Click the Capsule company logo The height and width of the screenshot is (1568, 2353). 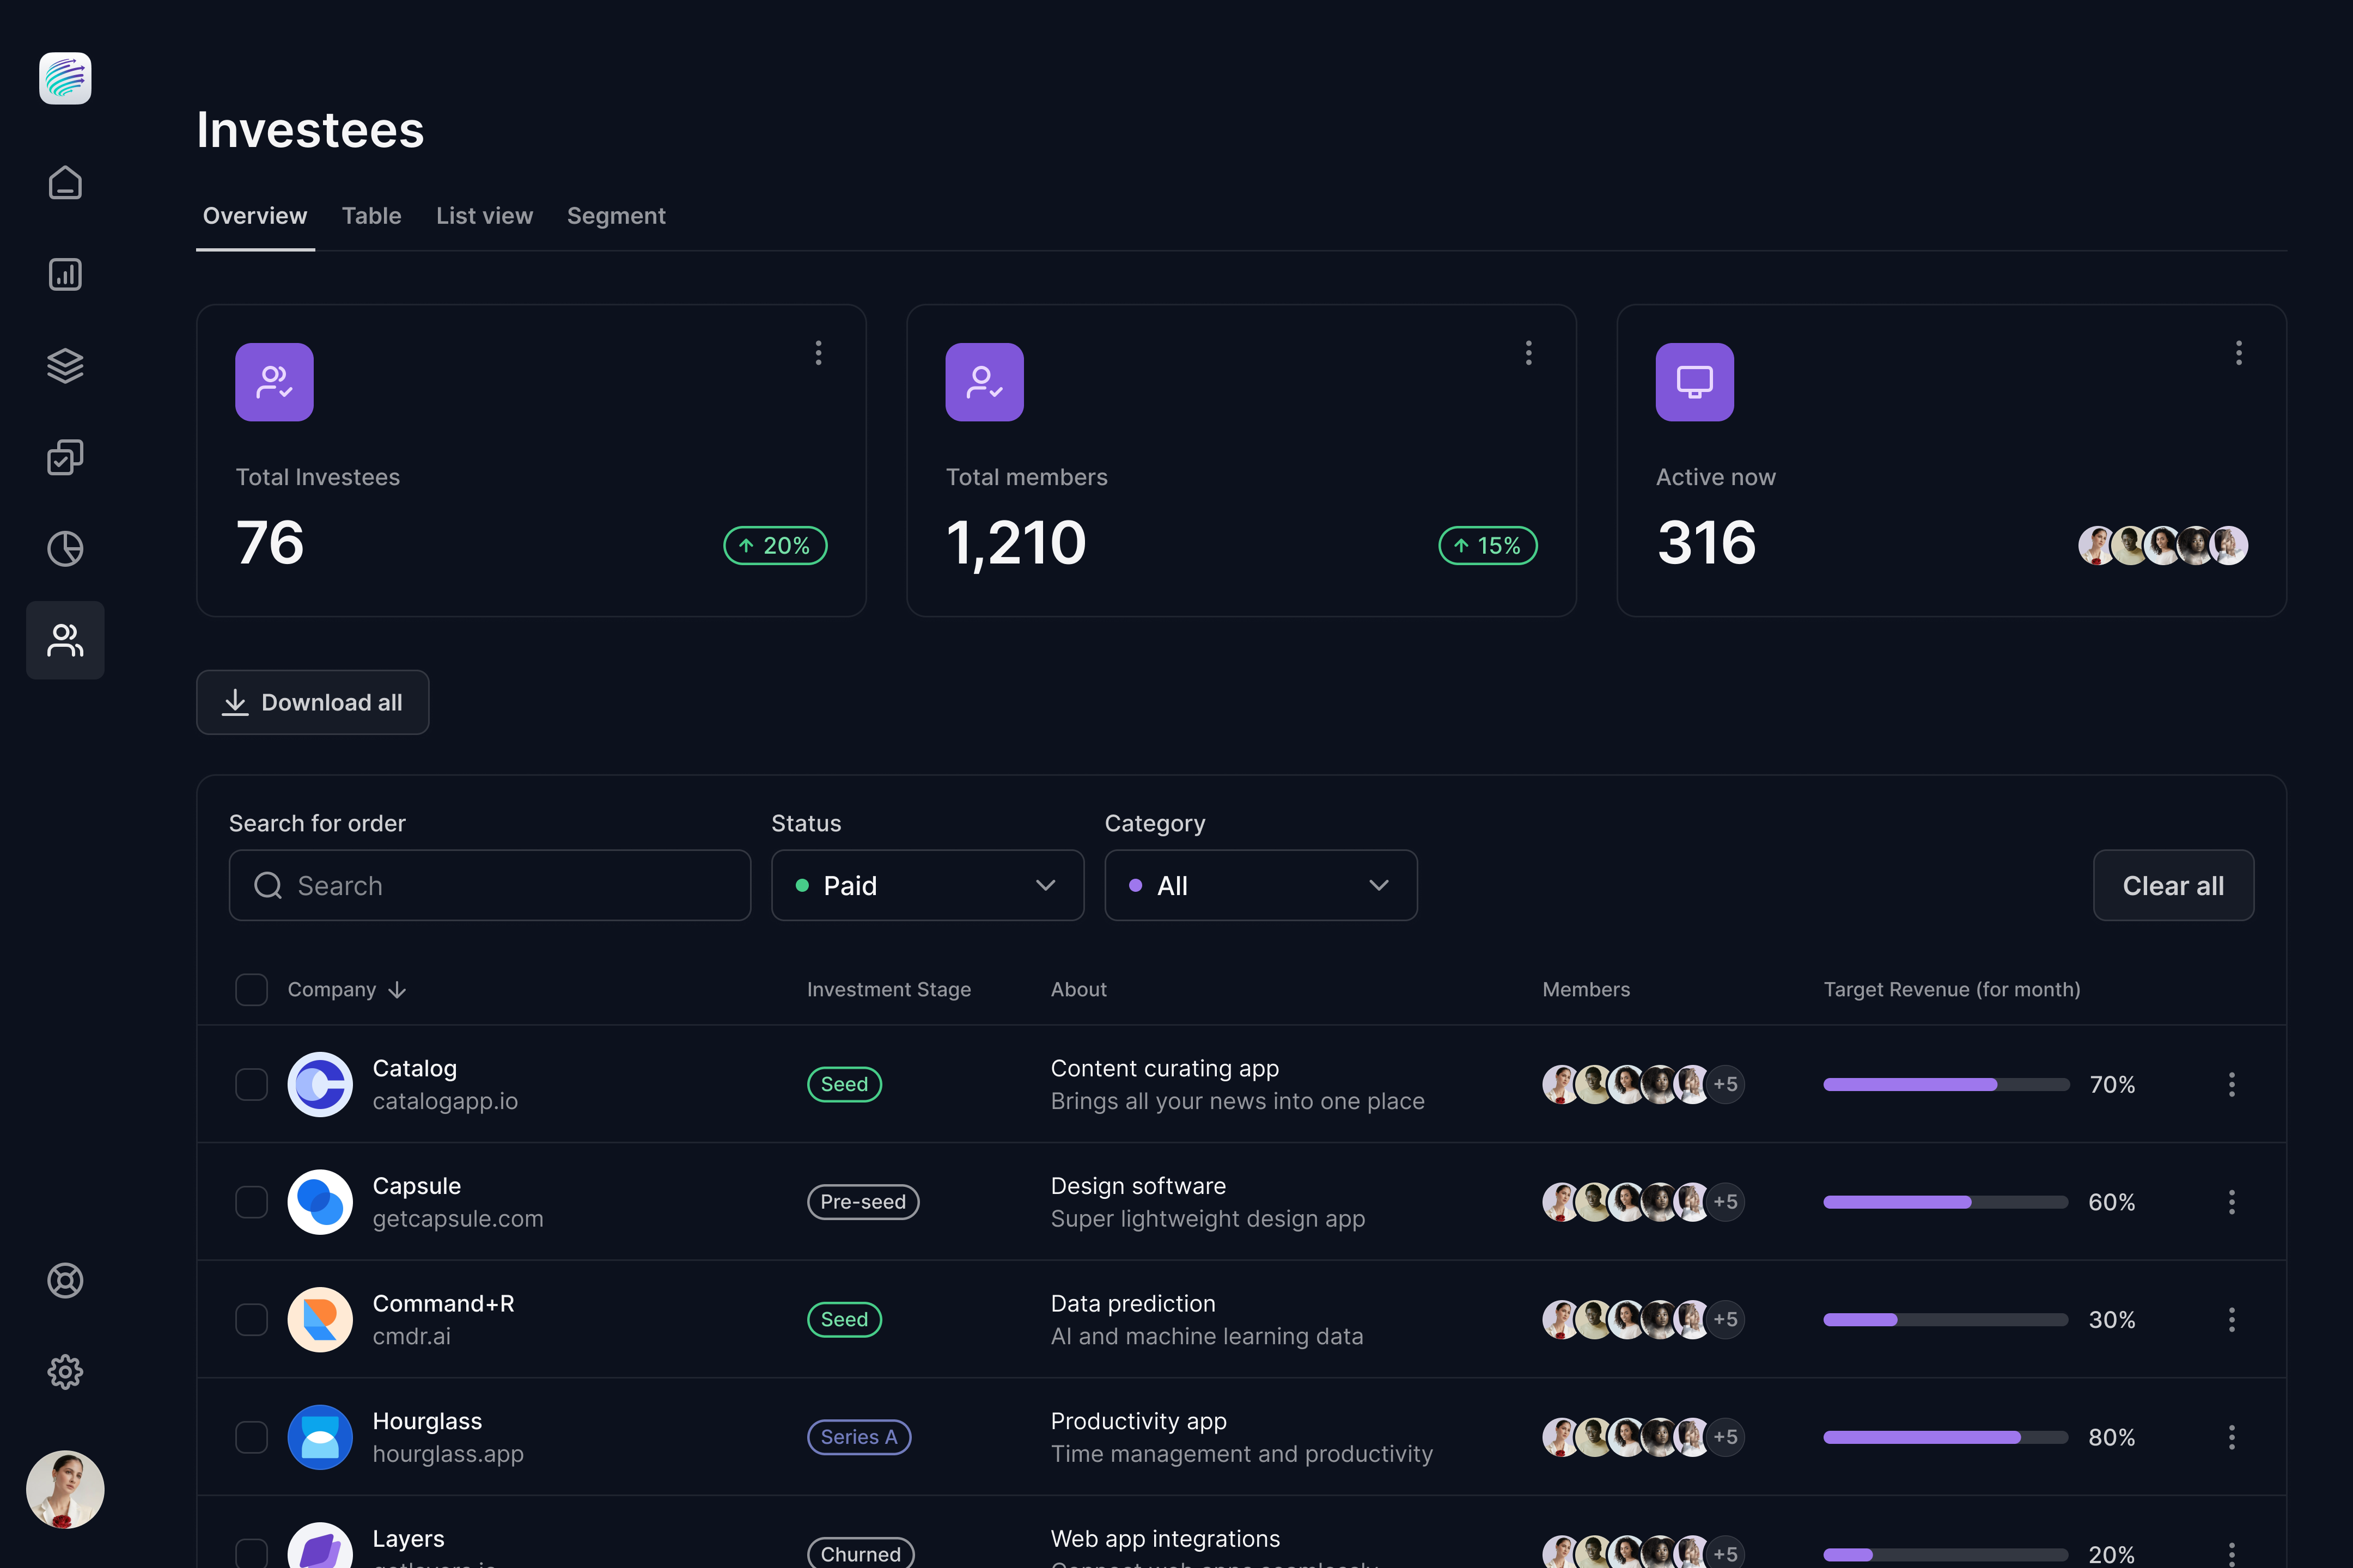pos(320,1202)
